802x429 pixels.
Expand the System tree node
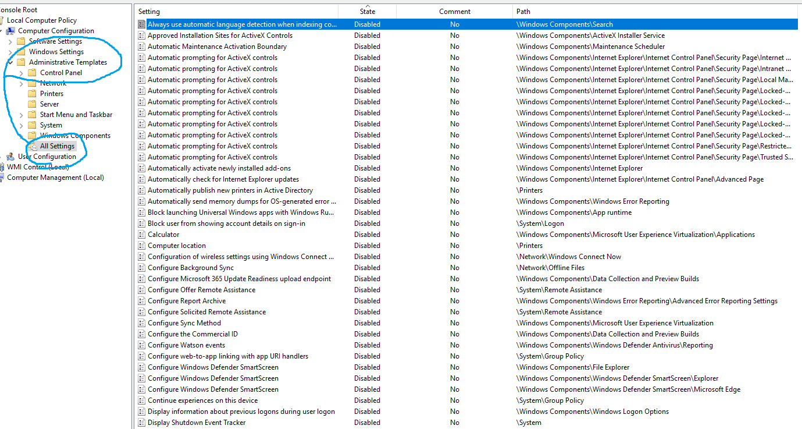tap(21, 125)
